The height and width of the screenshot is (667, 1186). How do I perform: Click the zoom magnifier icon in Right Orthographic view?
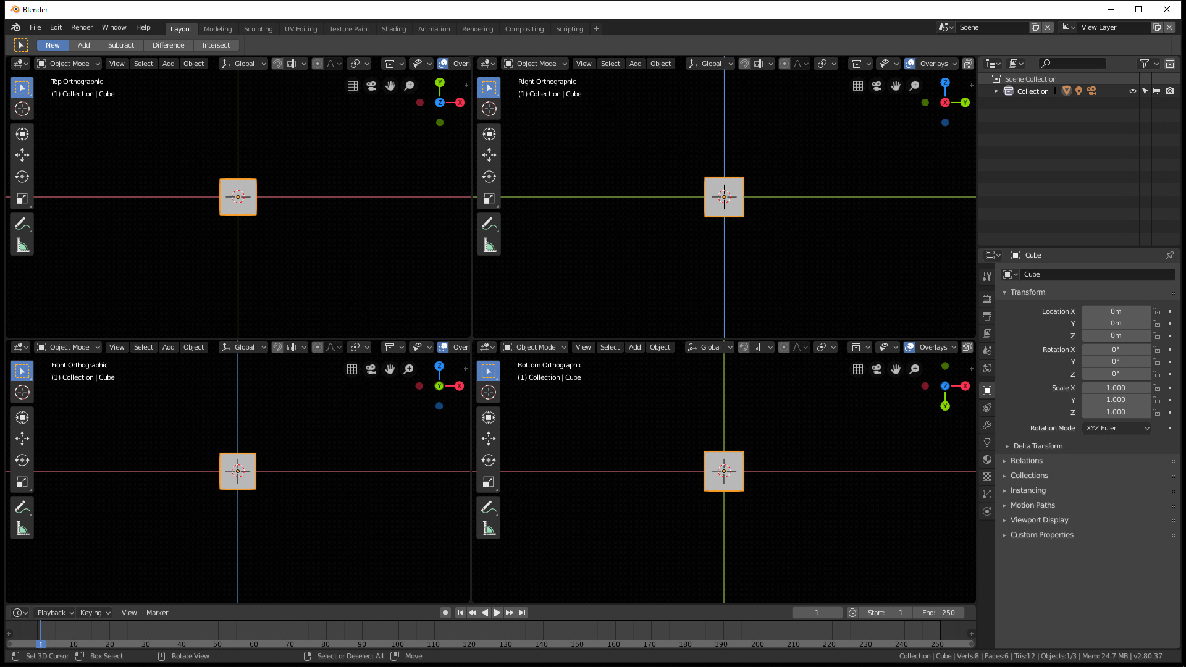click(x=914, y=86)
